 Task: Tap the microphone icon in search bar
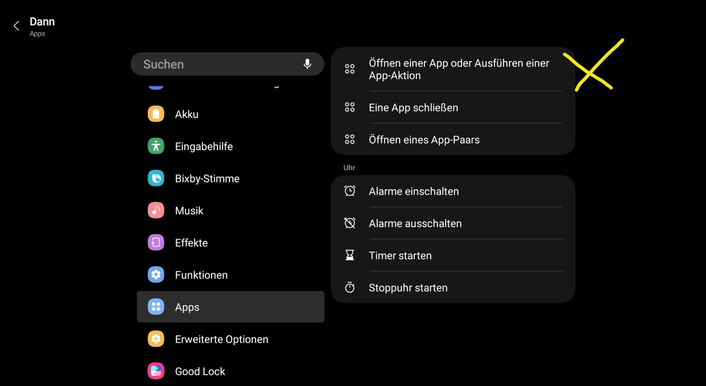307,64
